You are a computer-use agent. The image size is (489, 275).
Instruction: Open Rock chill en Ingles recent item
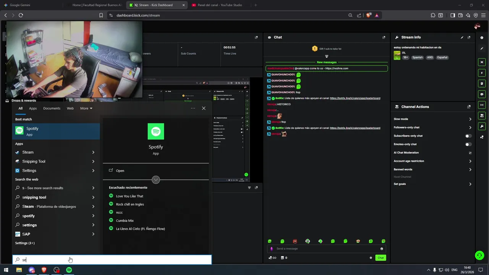pyautogui.click(x=130, y=204)
